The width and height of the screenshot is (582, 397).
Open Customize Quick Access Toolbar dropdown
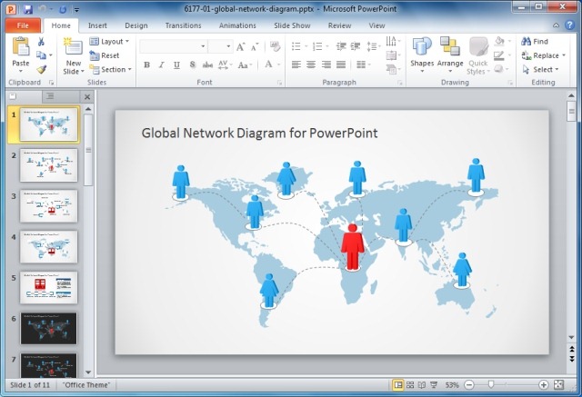click(x=76, y=10)
